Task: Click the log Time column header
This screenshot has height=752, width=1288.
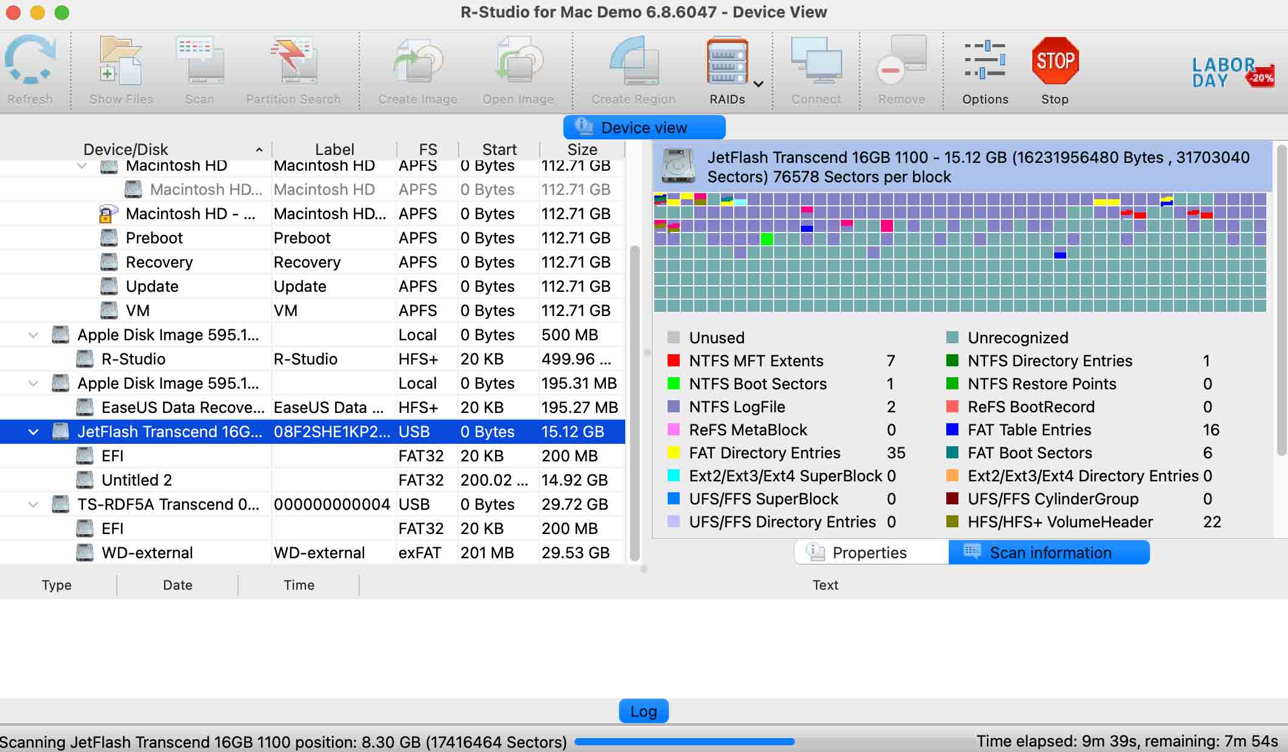Action: click(x=299, y=585)
